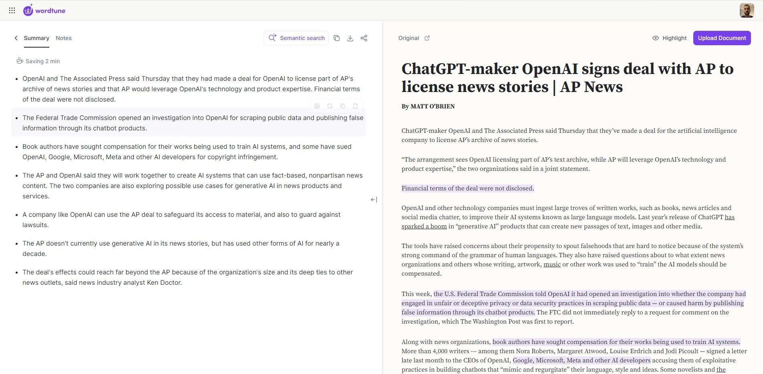This screenshot has width=763, height=374.
Task: Open Semantic search
Action: (296, 38)
